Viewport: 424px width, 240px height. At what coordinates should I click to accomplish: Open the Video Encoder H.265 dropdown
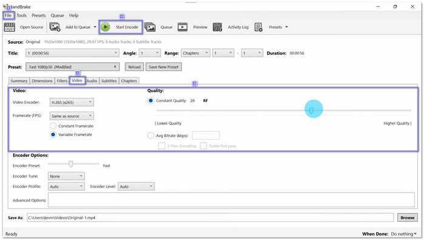pos(71,102)
